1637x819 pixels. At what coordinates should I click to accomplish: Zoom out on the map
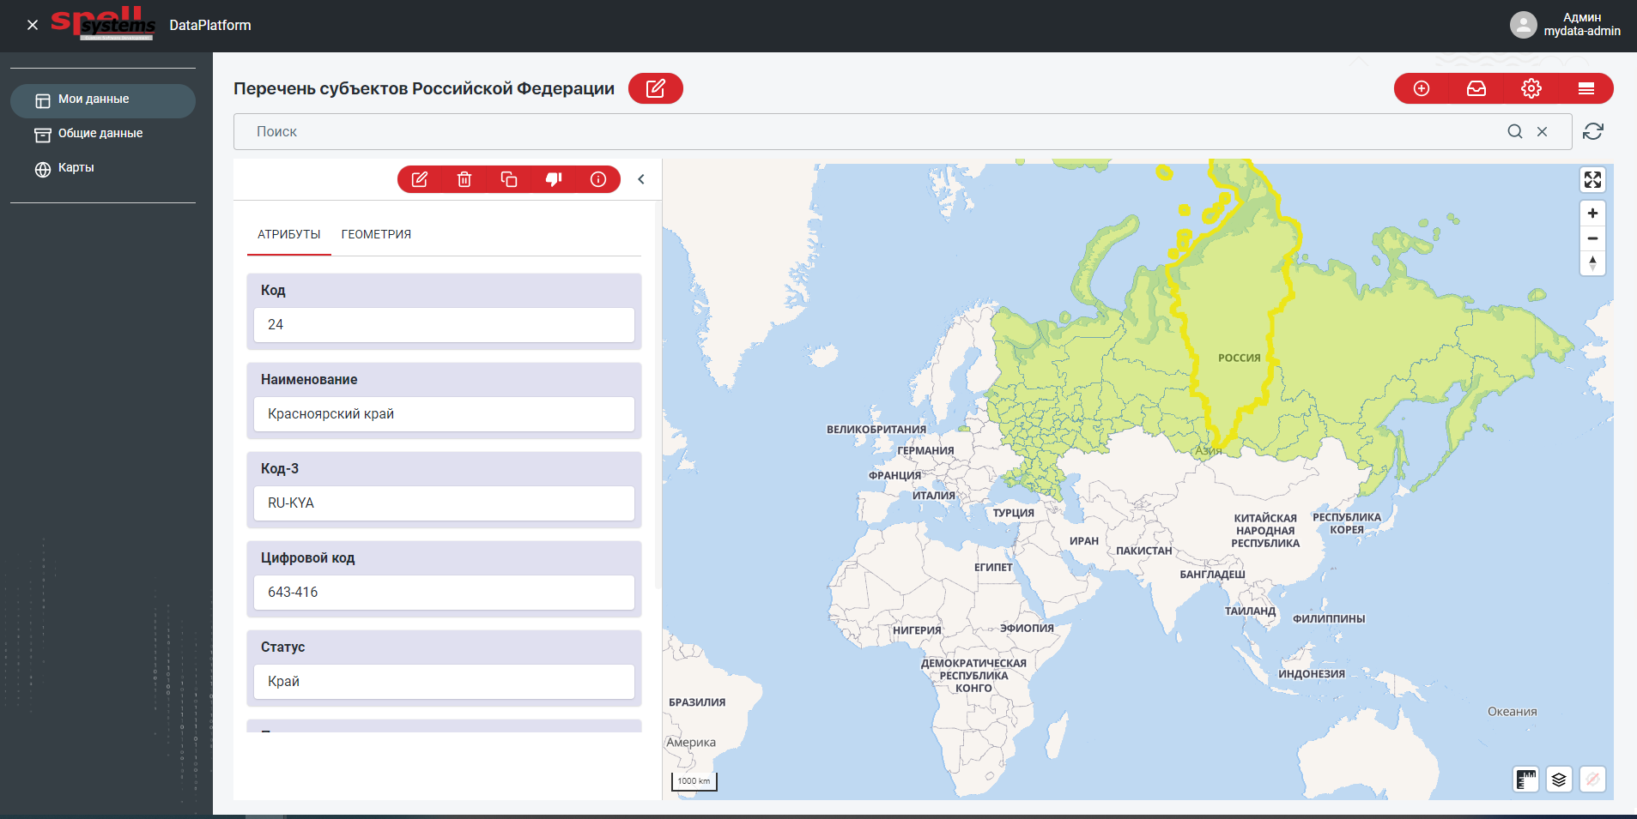[1592, 238]
